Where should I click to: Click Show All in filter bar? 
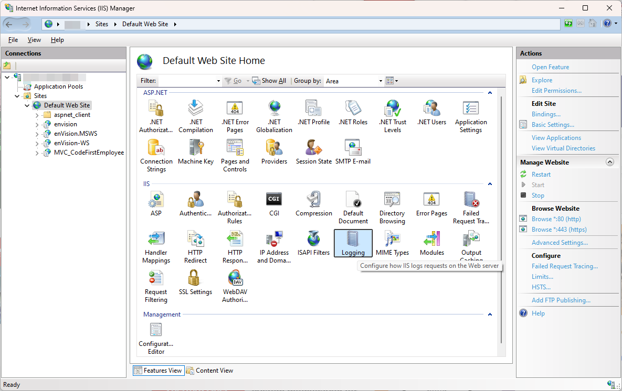coord(269,81)
